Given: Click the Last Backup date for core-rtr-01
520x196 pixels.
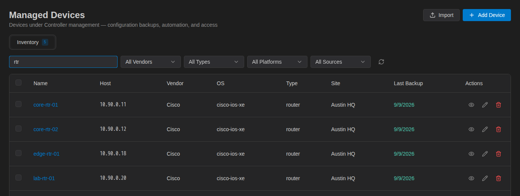Looking at the screenshot, I should 404,105.
